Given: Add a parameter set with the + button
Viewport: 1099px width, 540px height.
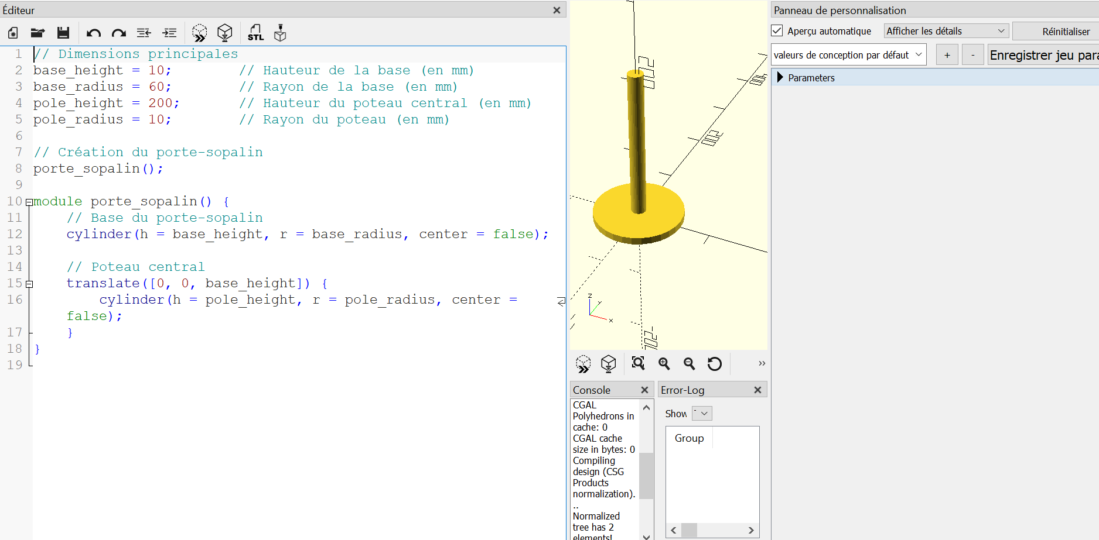Looking at the screenshot, I should [x=947, y=54].
